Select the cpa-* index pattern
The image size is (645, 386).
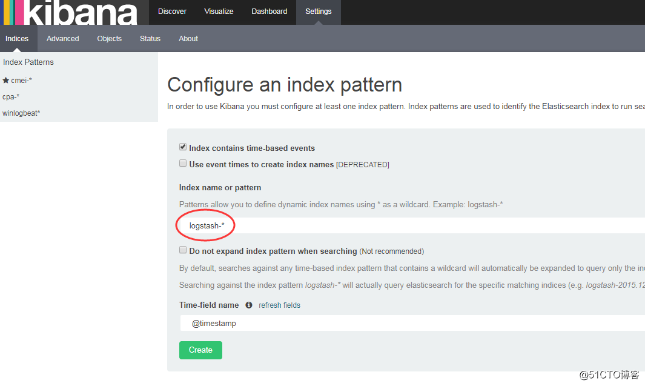tap(11, 97)
